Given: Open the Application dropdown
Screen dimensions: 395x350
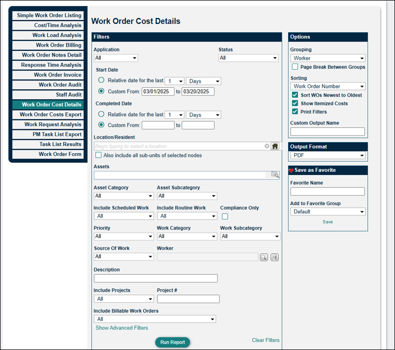Looking at the screenshot, I should pyautogui.click(x=116, y=58).
